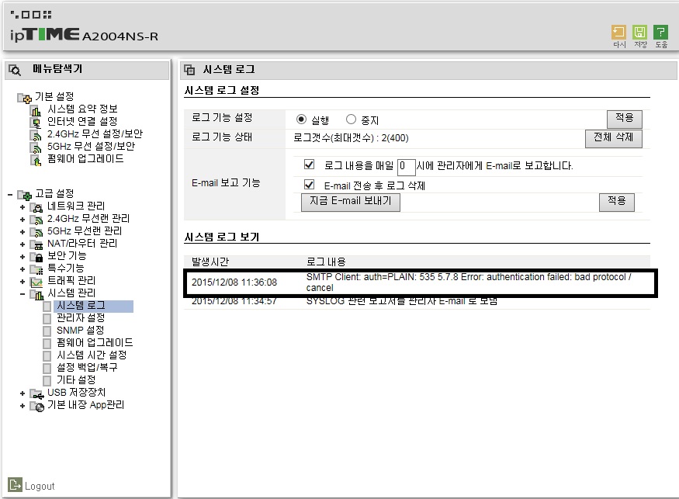
Task: Click the 2.4GHz 무선 설정/보안 wireless icon
Action: [36, 135]
